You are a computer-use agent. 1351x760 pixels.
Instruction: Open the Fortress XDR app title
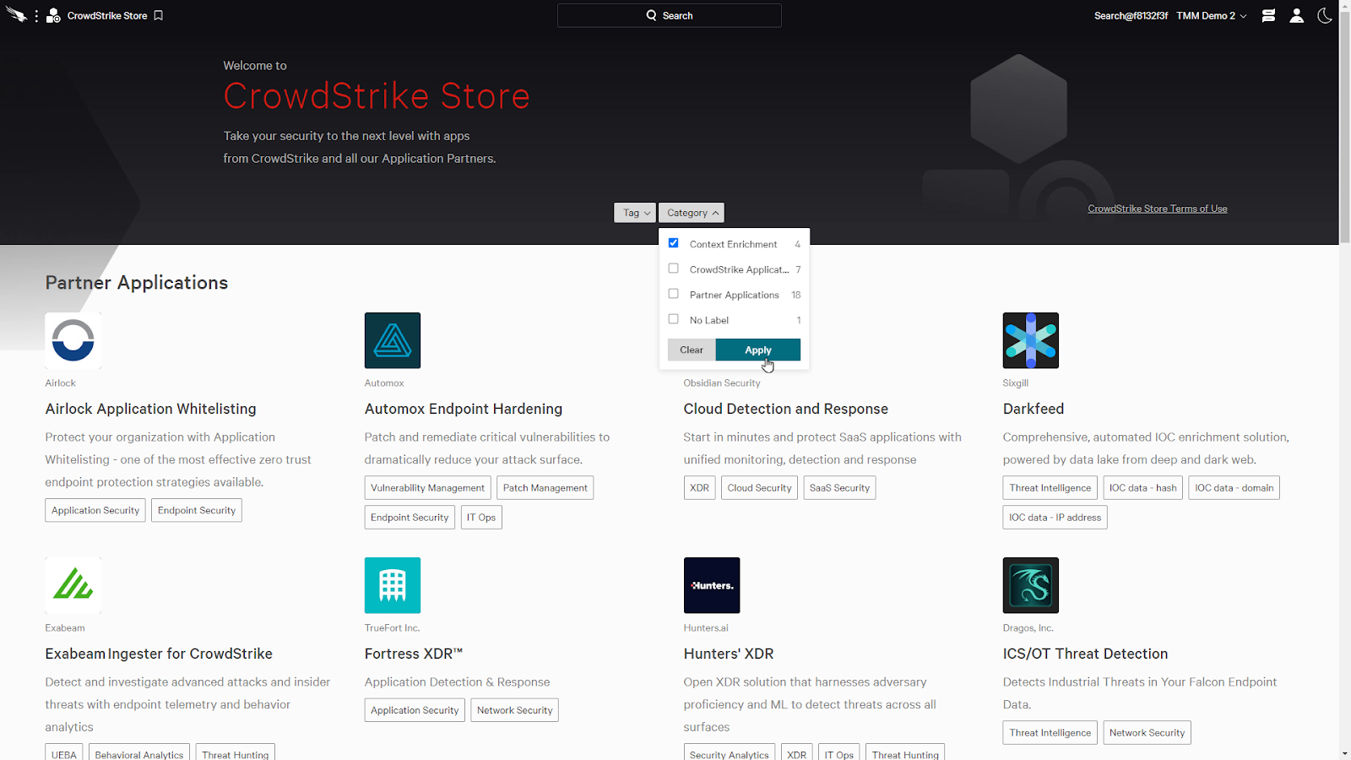pyautogui.click(x=414, y=654)
